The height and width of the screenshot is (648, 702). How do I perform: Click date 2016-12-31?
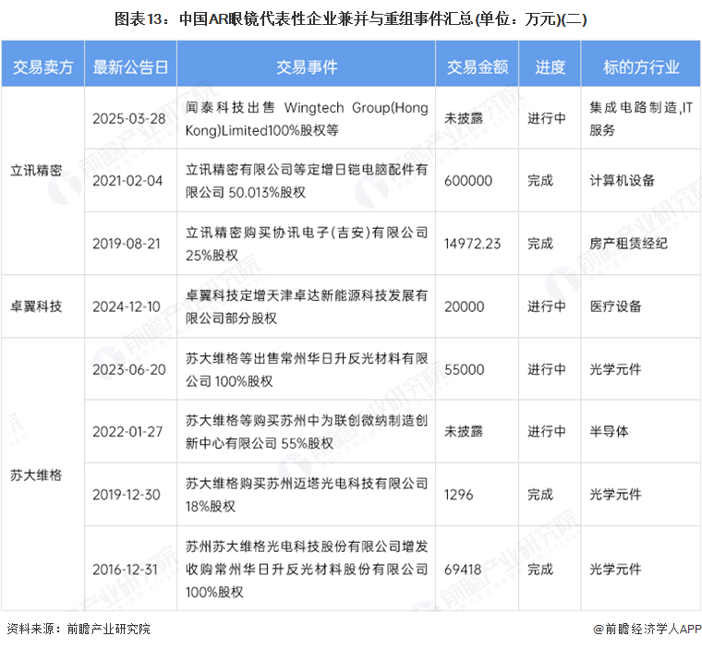point(125,570)
